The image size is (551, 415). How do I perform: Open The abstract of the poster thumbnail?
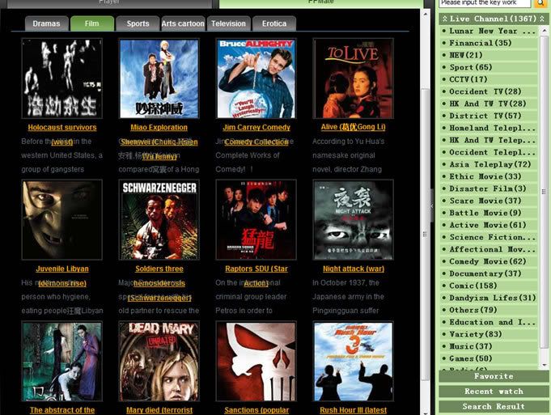click(61, 362)
